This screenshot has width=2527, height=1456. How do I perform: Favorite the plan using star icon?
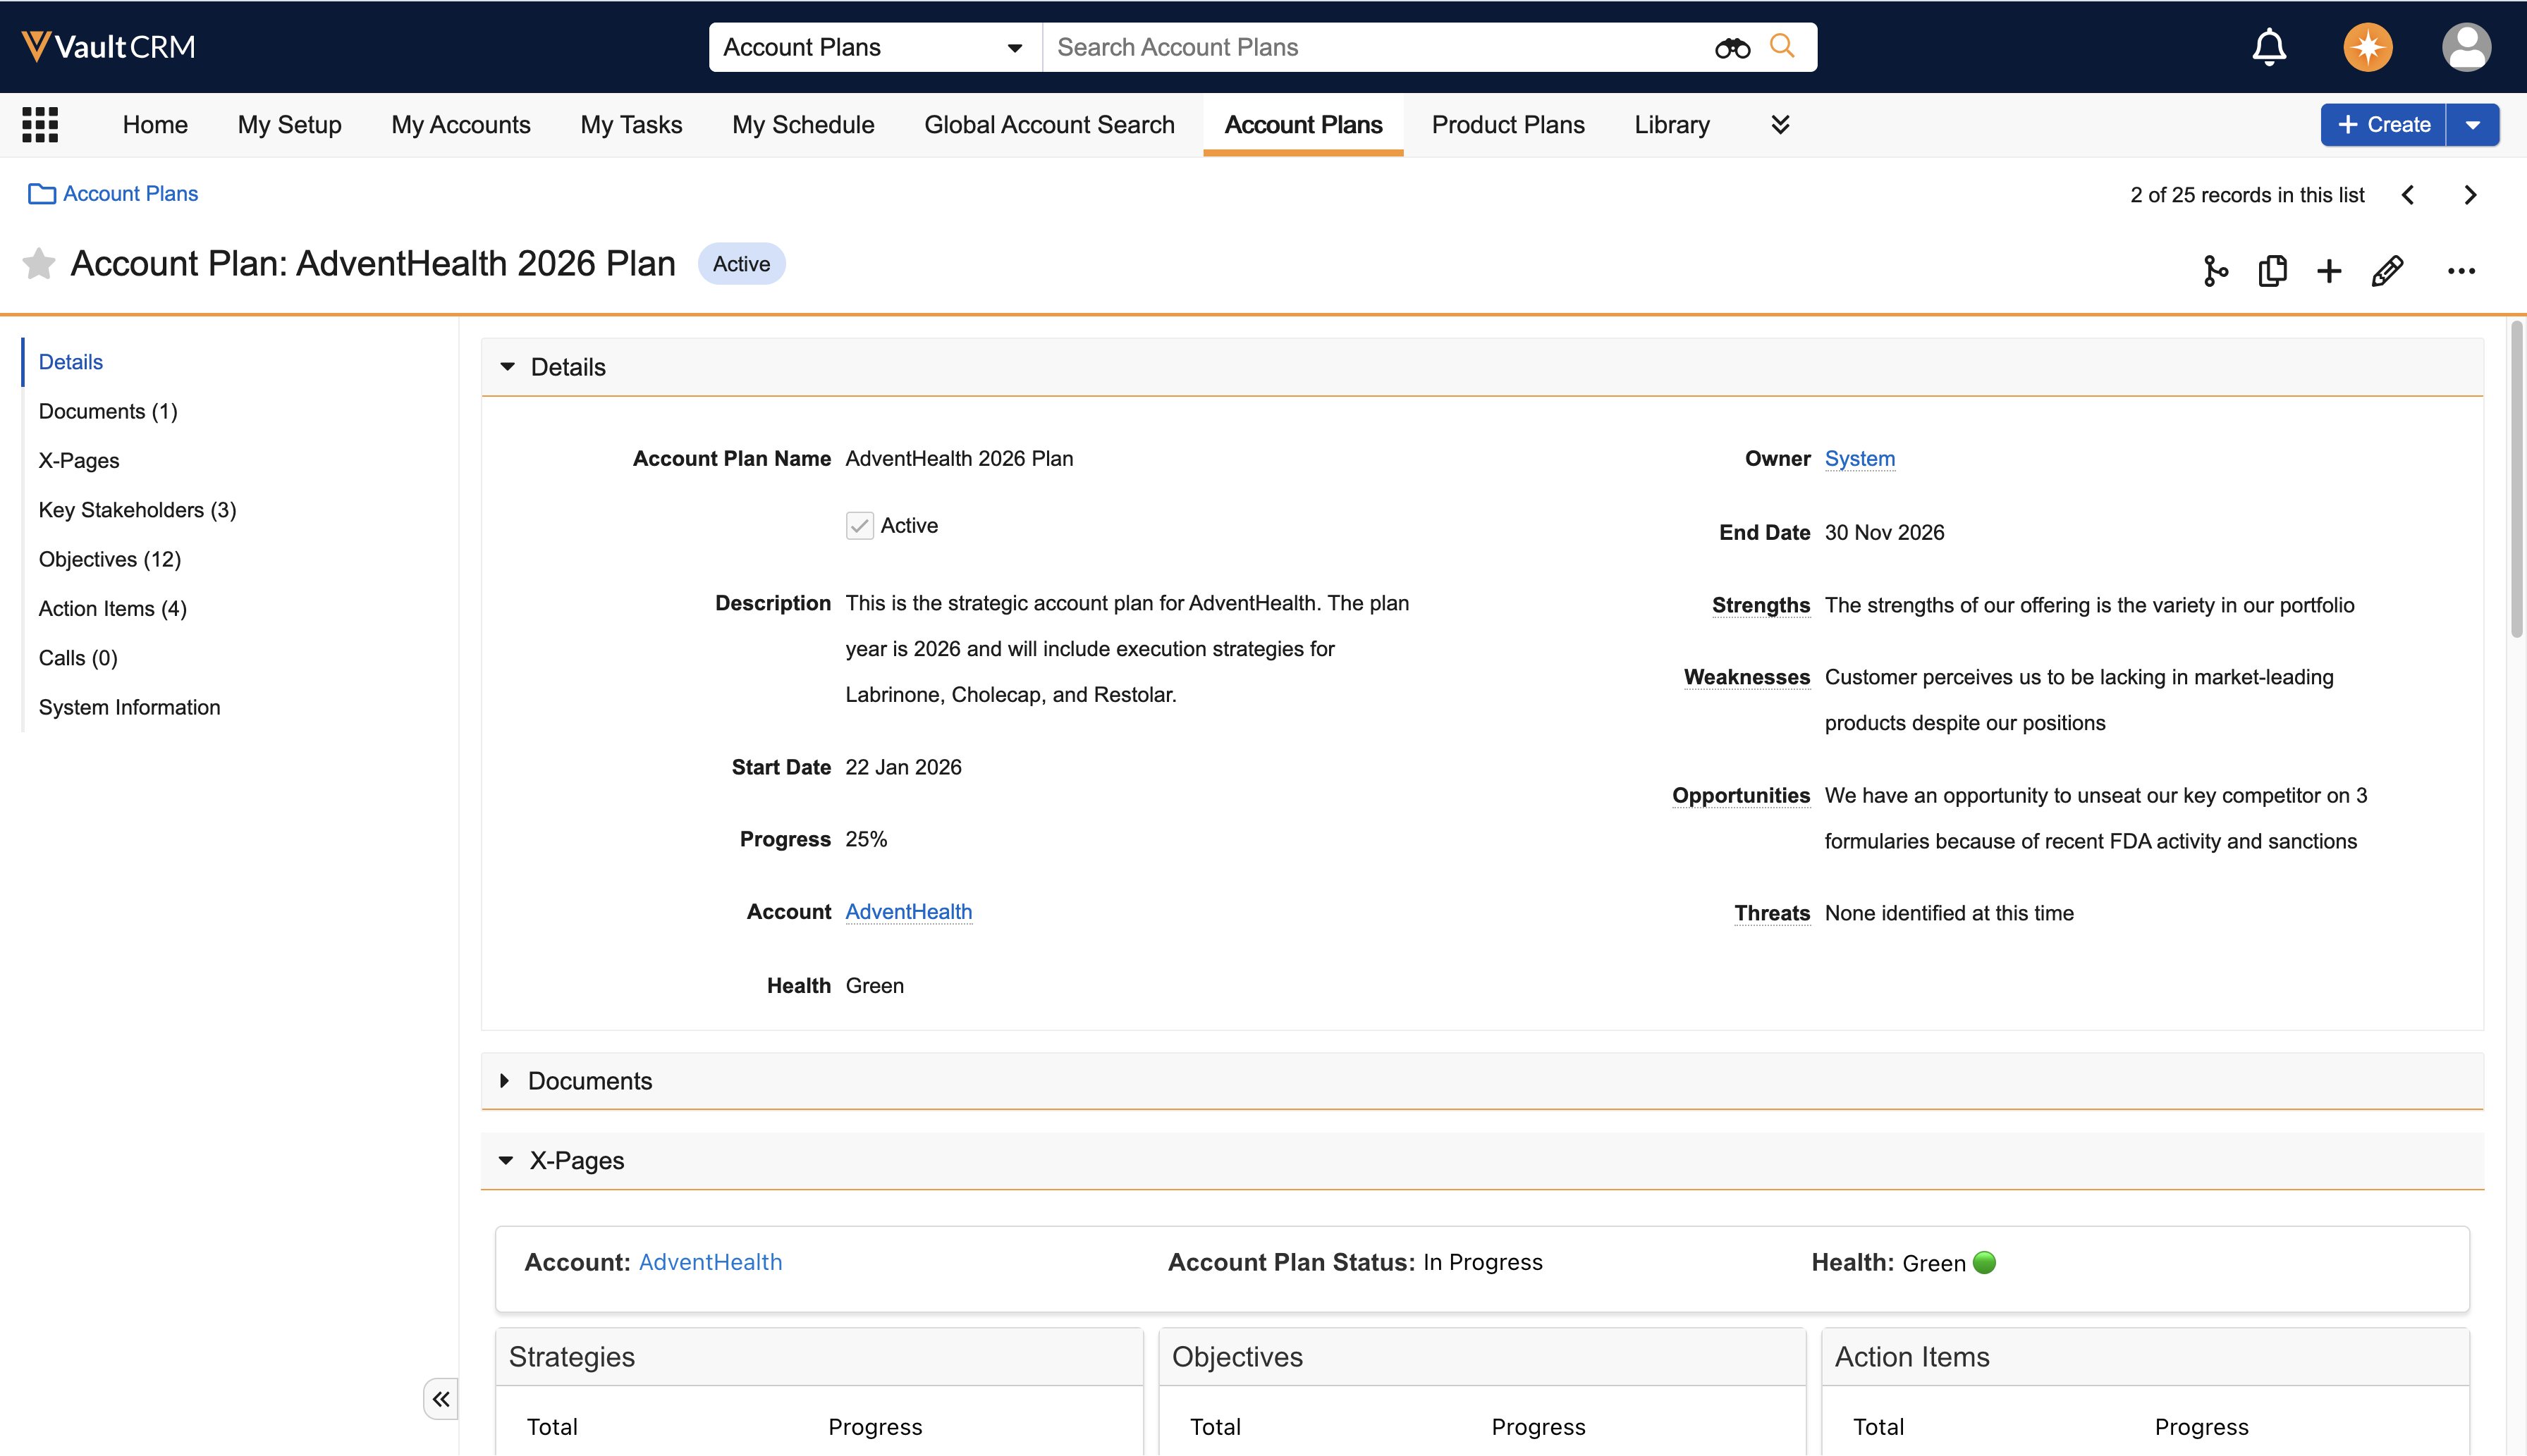38,264
